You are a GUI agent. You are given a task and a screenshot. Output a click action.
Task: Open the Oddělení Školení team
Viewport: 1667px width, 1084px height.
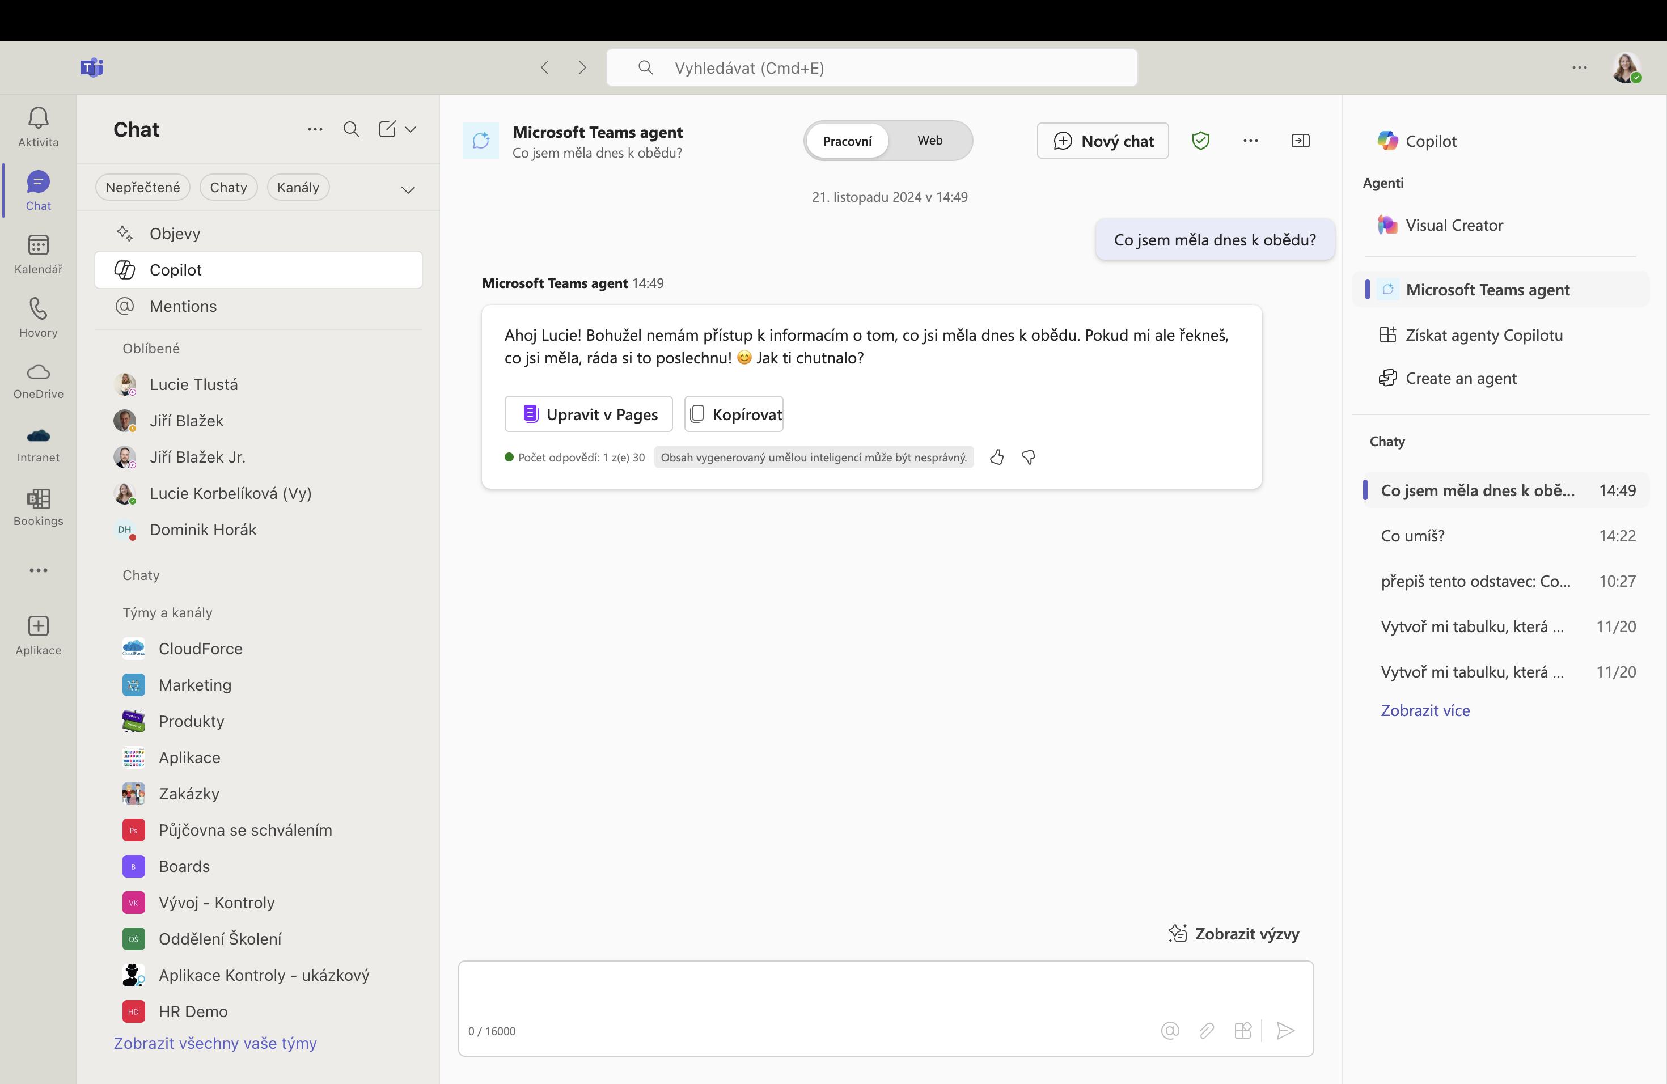click(x=259, y=939)
